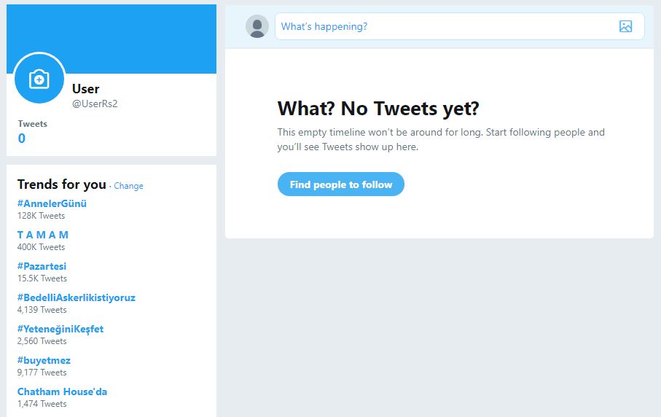The width and height of the screenshot is (661, 417).
Task: Click the add image icon in tweet box
Action: (x=625, y=26)
